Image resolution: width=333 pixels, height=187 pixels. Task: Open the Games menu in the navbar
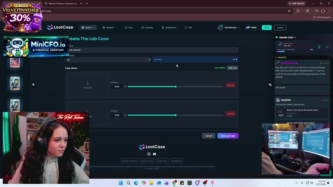coord(88,28)
